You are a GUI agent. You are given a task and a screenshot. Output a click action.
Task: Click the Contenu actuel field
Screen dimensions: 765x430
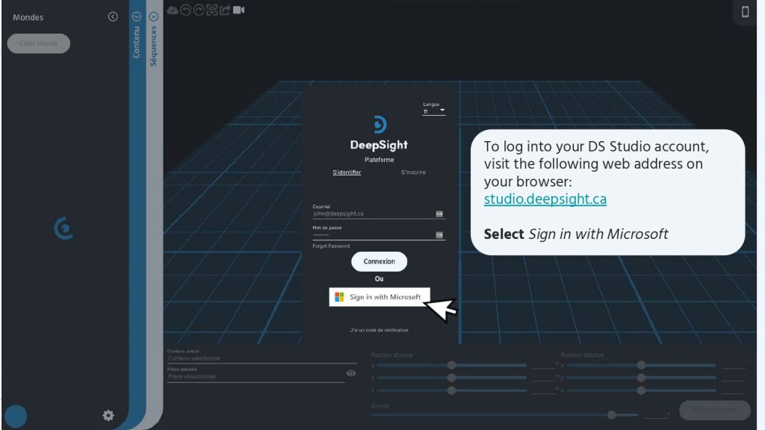click(x=262, y=358)
